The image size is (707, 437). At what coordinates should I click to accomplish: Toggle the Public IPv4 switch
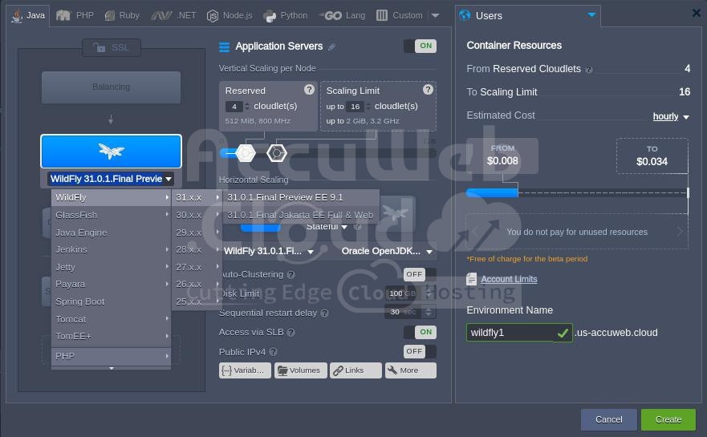pyautogui.click(x=421, y=351)
